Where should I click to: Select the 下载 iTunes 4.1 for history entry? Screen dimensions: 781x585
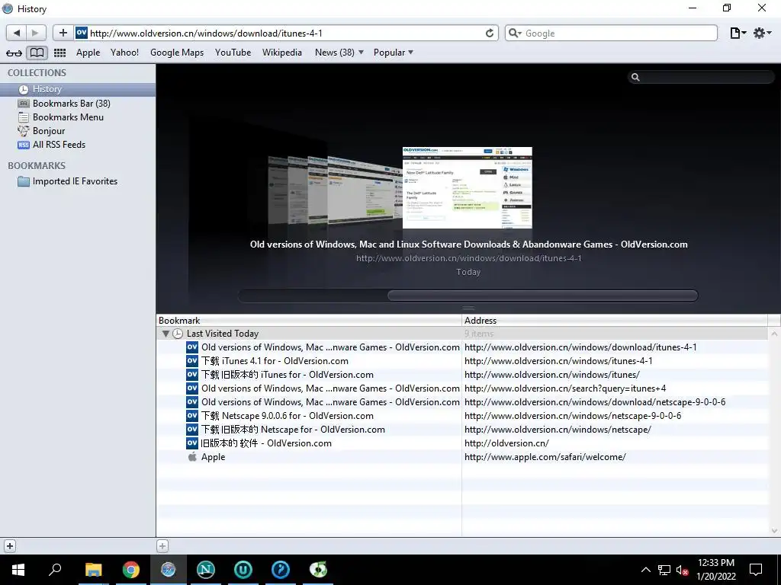[x=462, y=361]
